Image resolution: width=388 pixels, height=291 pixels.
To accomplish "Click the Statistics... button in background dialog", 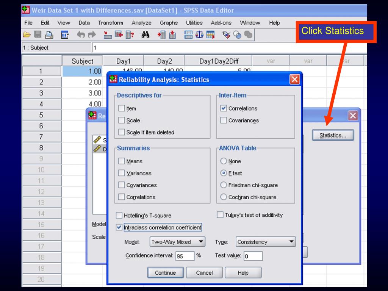I will point(333,135).
